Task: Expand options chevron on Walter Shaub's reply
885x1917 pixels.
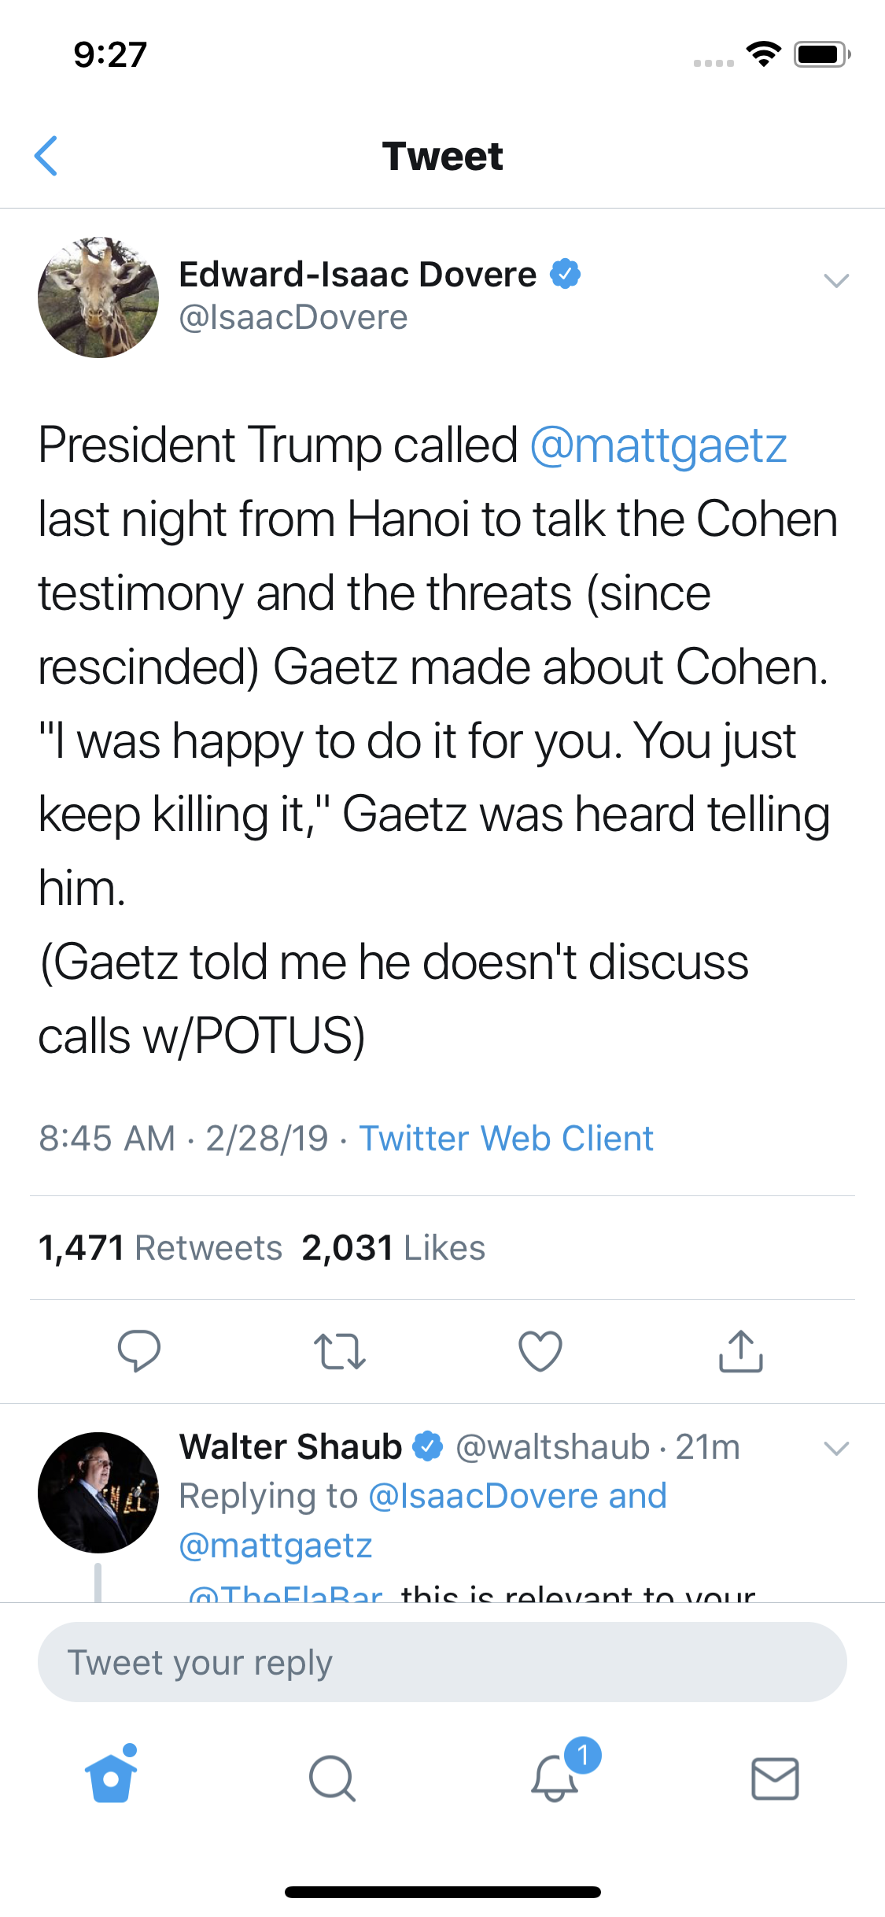Action: coord(835,1448)
